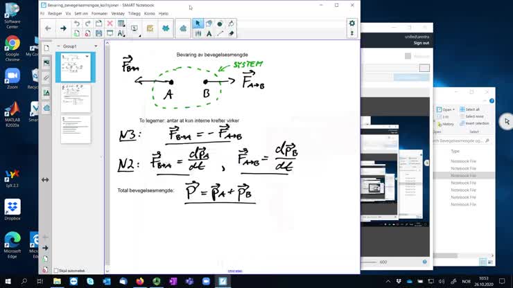Select the Text tool (A) in toolbar
This screenshot has height=288, width=513.
(x=209, y=33)
